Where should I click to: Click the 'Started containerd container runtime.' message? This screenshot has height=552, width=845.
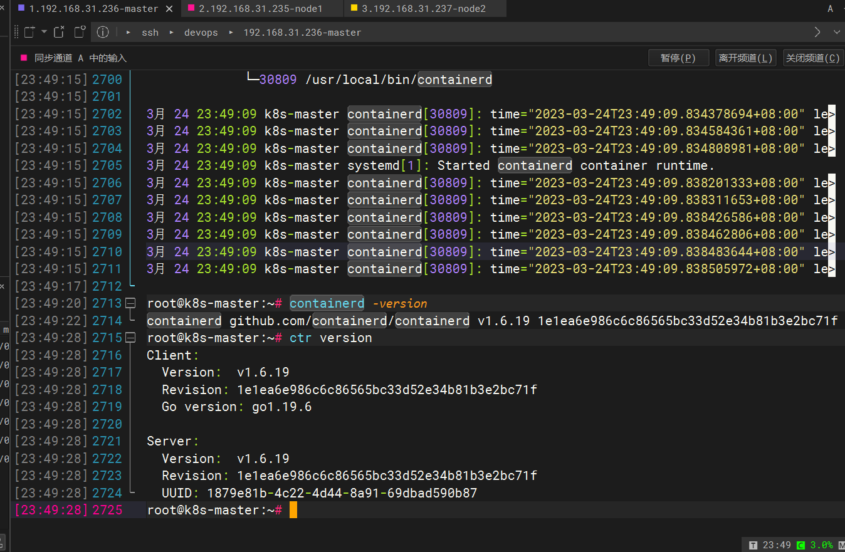pyautogui.click(x=576, y=165)
